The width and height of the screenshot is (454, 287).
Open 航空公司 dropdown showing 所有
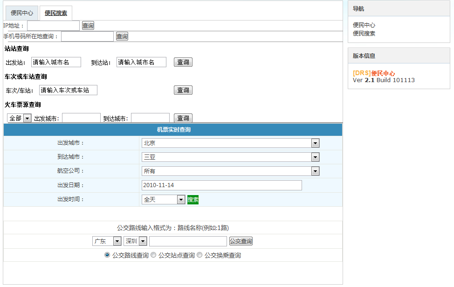(230, 171)
